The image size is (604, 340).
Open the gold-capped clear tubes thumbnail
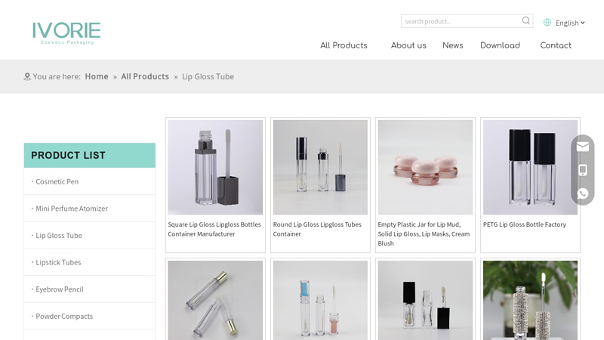pos(215,300)
